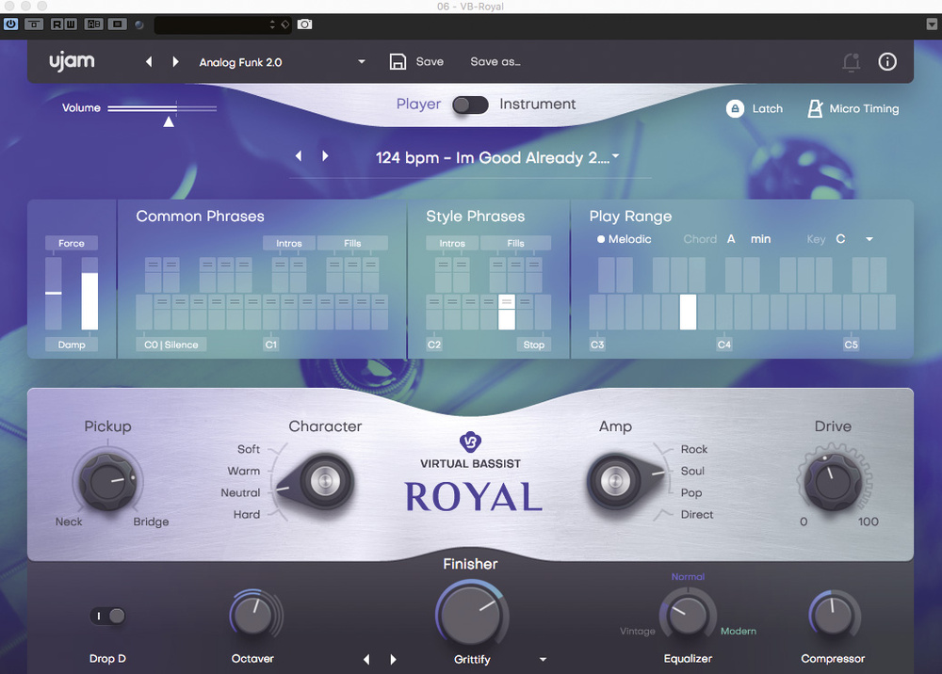The image size is (942, 674).
Task: Toggle the Drop D switch
Action: coord(108,616)
